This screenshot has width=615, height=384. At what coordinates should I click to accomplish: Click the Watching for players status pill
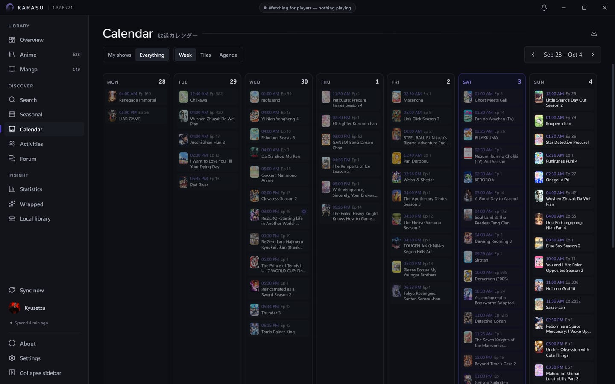click(x=307, y=8)
